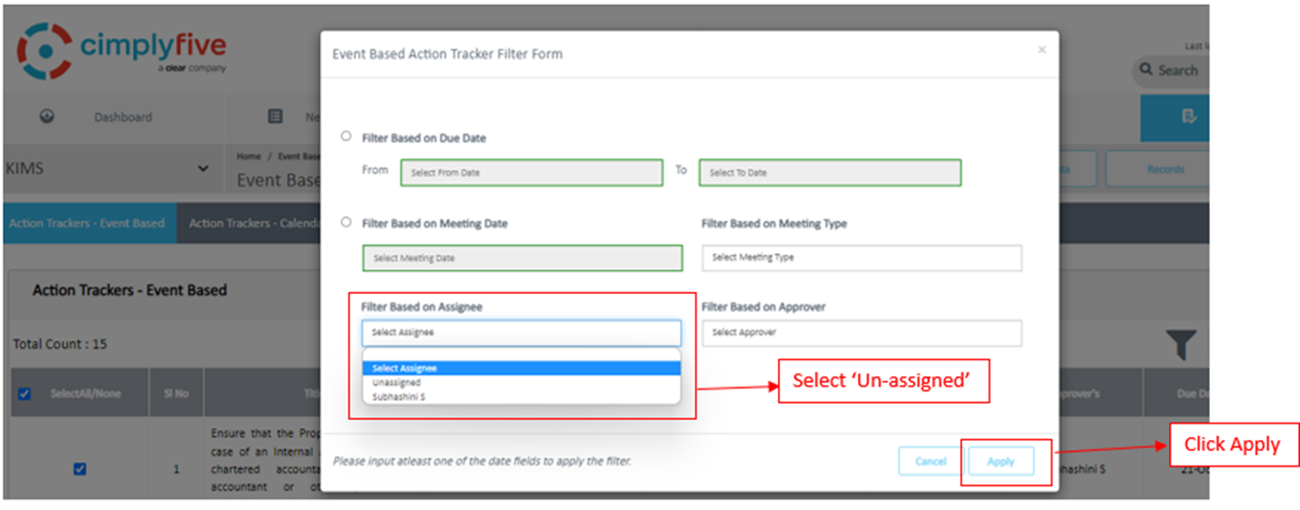Click the search magnifier icon

[x=1146, y=70]
